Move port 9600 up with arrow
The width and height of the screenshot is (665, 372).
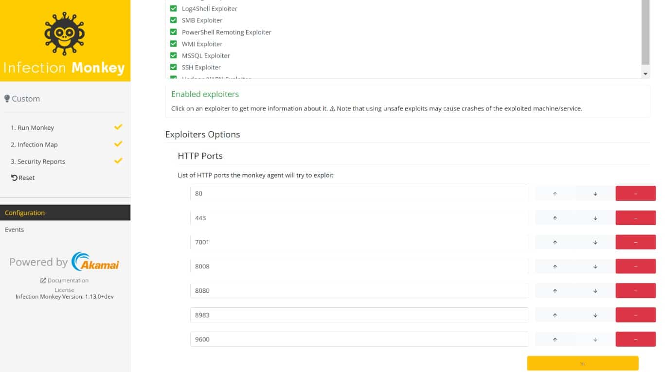[x=555, y=339]
